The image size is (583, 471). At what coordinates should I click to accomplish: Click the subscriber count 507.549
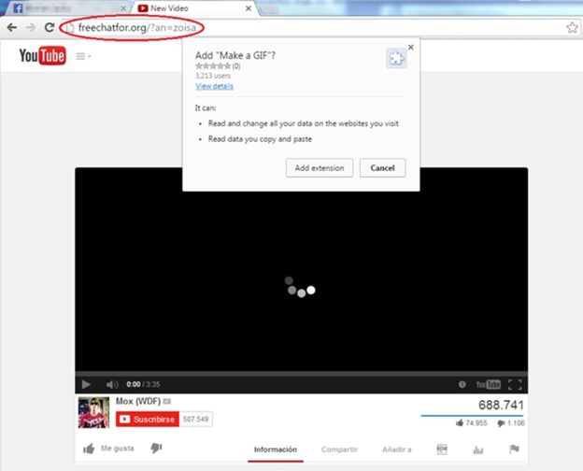click(195, 420)
